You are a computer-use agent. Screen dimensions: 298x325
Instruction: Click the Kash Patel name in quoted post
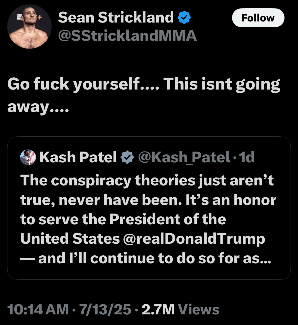tap(78, 157)
